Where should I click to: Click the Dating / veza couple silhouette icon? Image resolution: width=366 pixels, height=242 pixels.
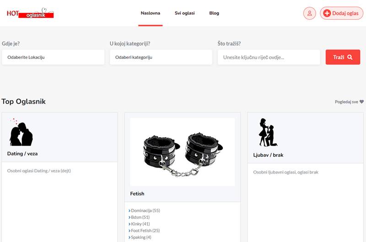click(x=21, y=133)
